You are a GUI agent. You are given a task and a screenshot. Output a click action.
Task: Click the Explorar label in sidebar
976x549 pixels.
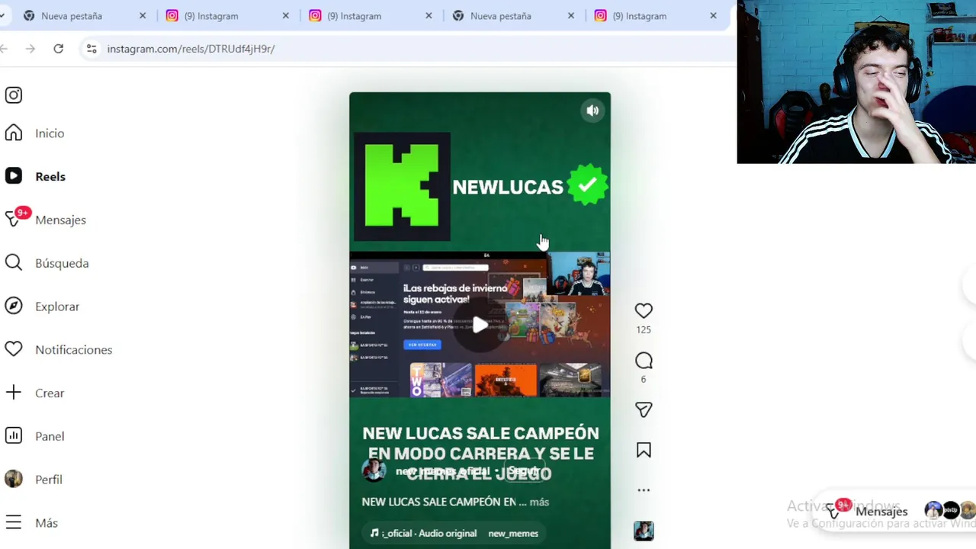tap(57, 307)
